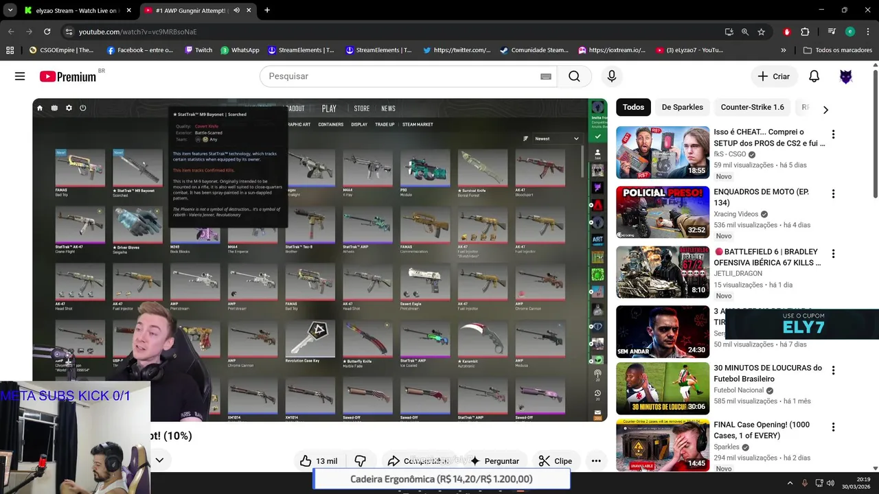This screenshot has height=494, width=879.
Task: Open Chrome extensions puzzle icon
Action: click(805, 32)
